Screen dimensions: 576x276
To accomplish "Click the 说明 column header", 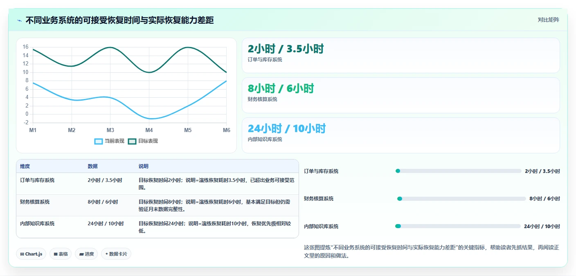I will coord(144,166).
